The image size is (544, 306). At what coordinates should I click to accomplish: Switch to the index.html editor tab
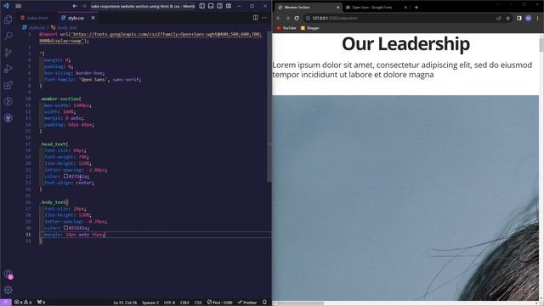[37, 18]
